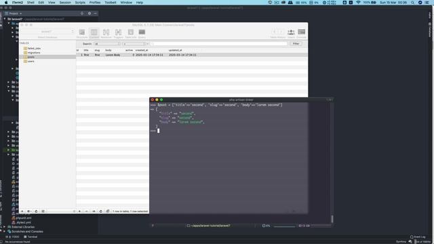Image resolution: width=434 pixels, height=244 pixels.
Task: Go forward in Sequel Pro table history
Action: click(x=281, y=32)
